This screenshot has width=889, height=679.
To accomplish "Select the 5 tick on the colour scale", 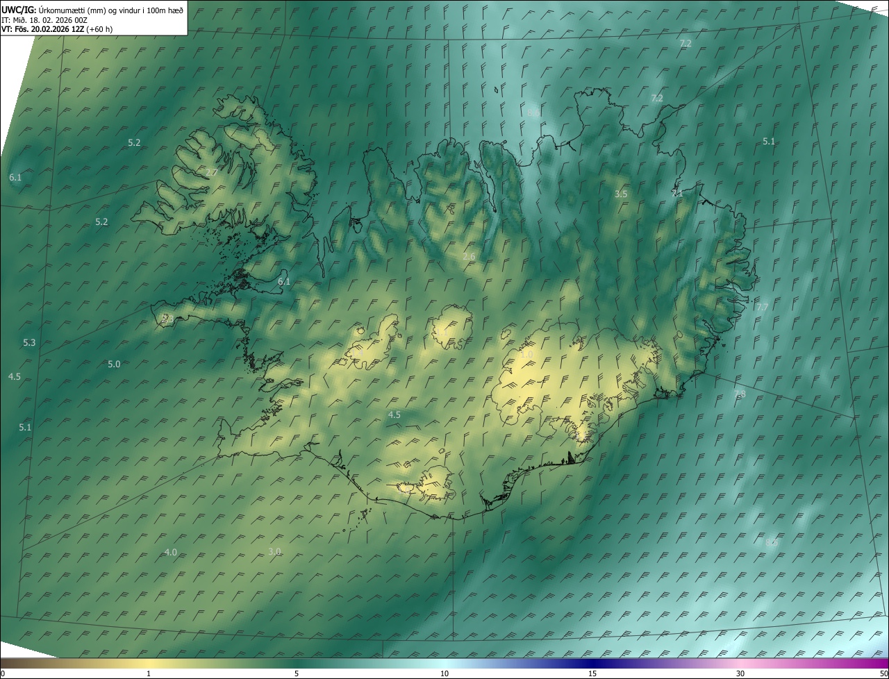I will (x=297, y=673).
